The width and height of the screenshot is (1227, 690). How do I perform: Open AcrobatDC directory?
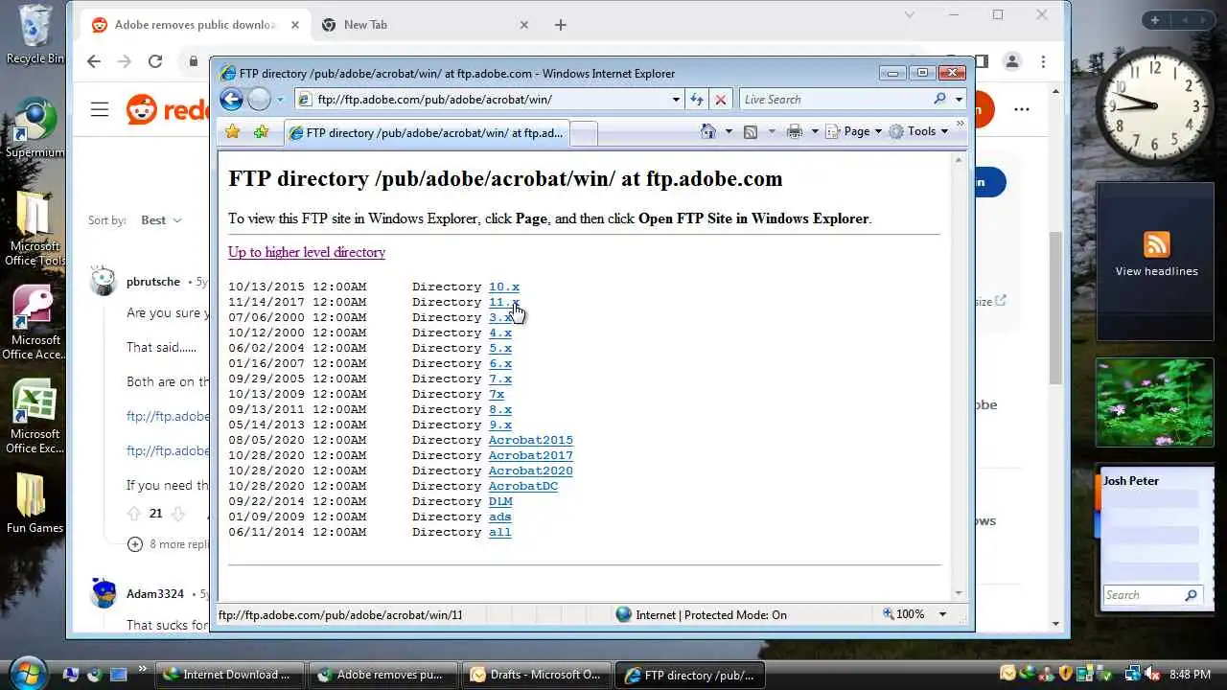coord(523,486)
